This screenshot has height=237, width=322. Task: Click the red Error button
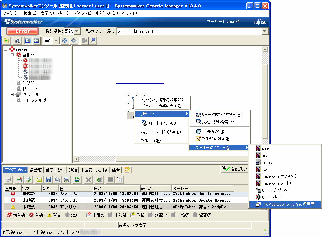pyautogui.click(x=23, y=31)
